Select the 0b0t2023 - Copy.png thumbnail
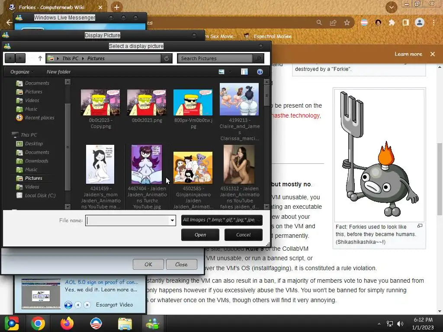This screenshot has height=332, width=443. [100, 102]
